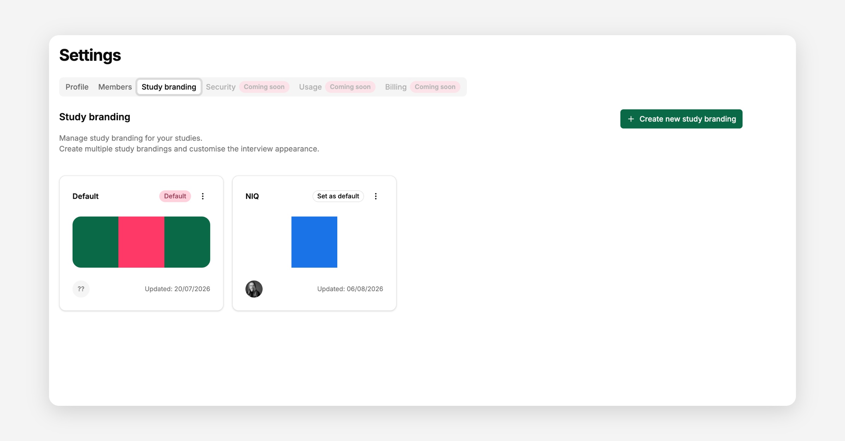This screenshot has height=441, width=845.
Task: Click the blue swatch on NIQ card
Action: pos(314,242)
